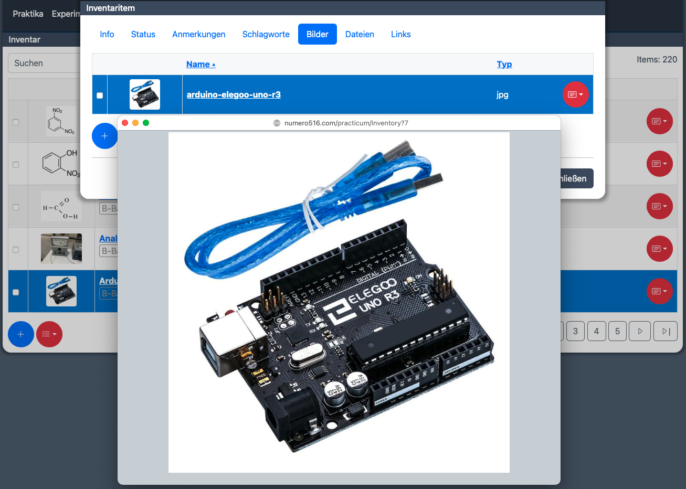Click the globe icon in the popup address bar
The image size is (686, 489).
[277, 123]
